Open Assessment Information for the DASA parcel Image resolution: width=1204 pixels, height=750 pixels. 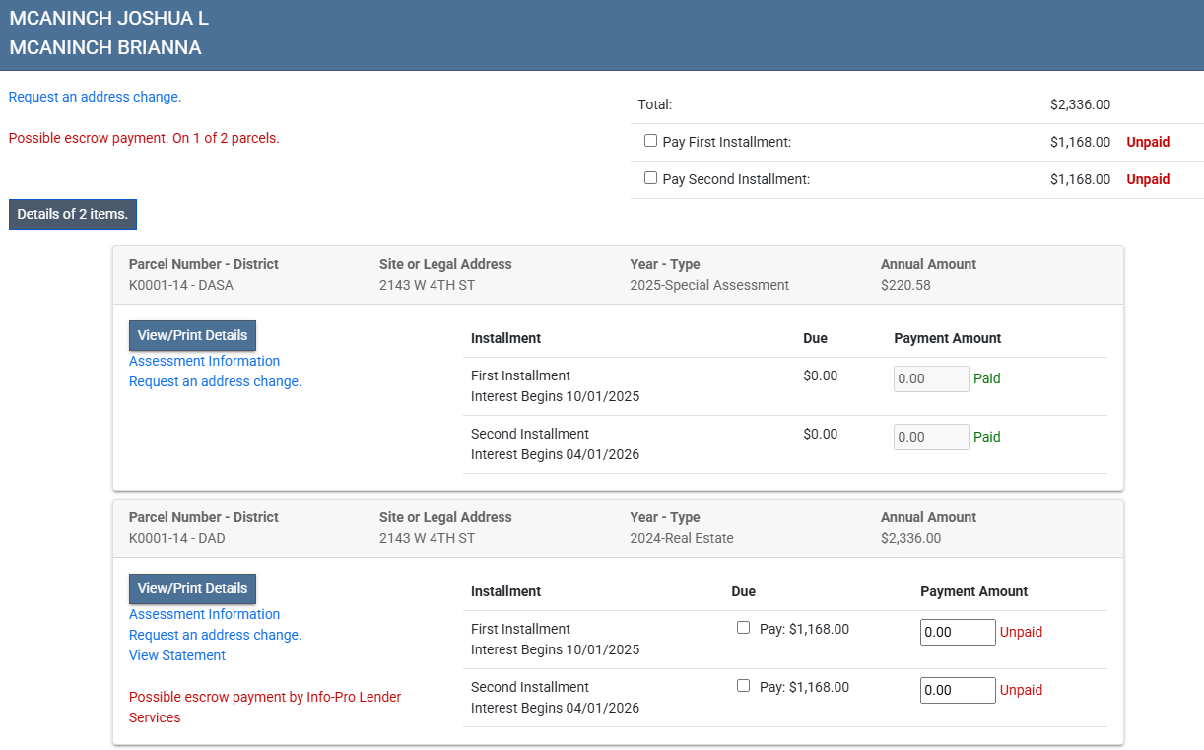pyautogui.click(x=204, y=361)
